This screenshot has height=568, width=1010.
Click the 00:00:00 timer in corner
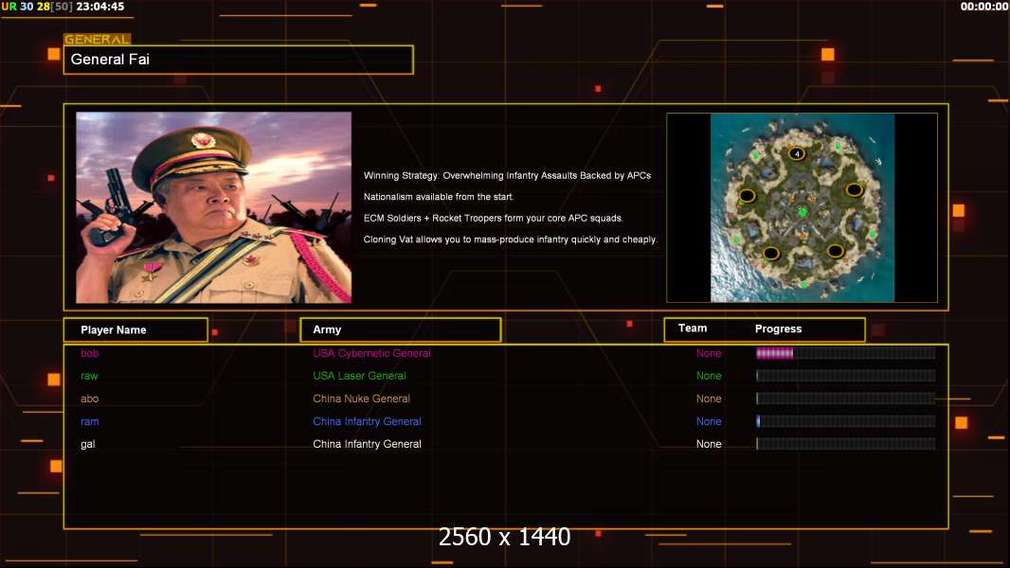pos(983,7)
